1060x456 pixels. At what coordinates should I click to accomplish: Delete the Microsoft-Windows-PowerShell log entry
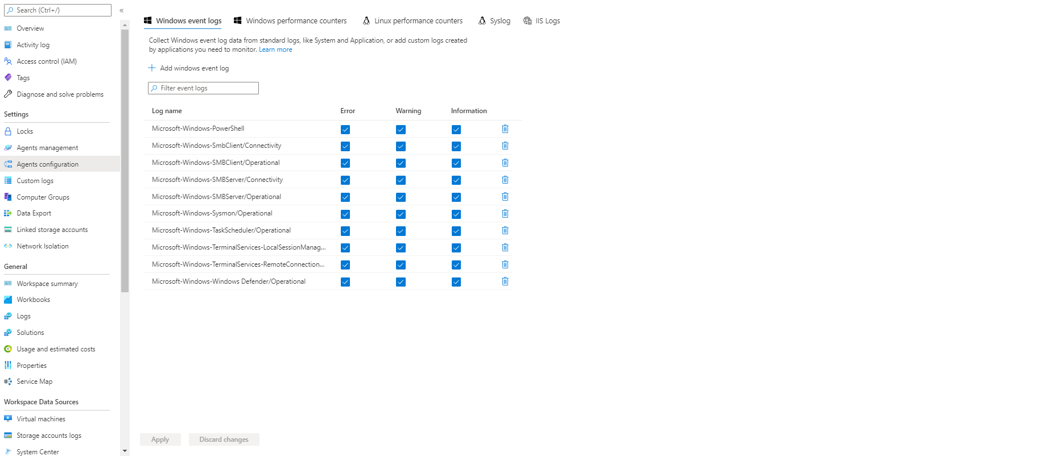coord(505,129)
